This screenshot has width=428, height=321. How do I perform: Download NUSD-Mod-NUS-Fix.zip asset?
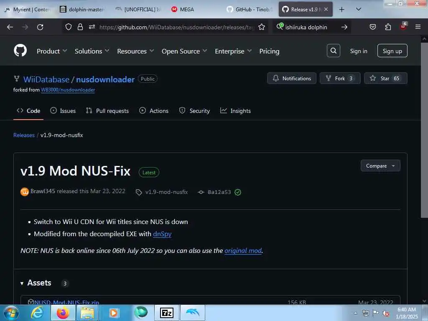[66, 302]
